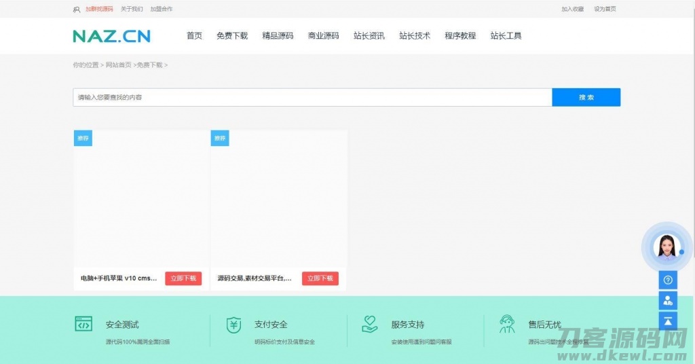Focus the search keyword input field
695x364 pixels.
coord(312,97)
